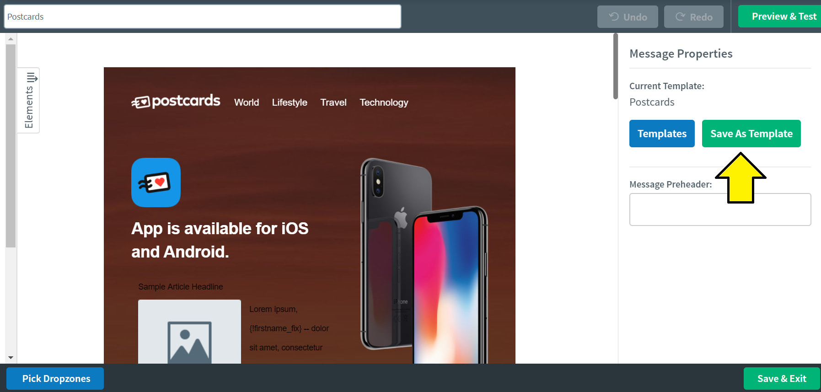
Task: Expand the Elements side panel
Action: pyautogui.click(x=29, y=100)
